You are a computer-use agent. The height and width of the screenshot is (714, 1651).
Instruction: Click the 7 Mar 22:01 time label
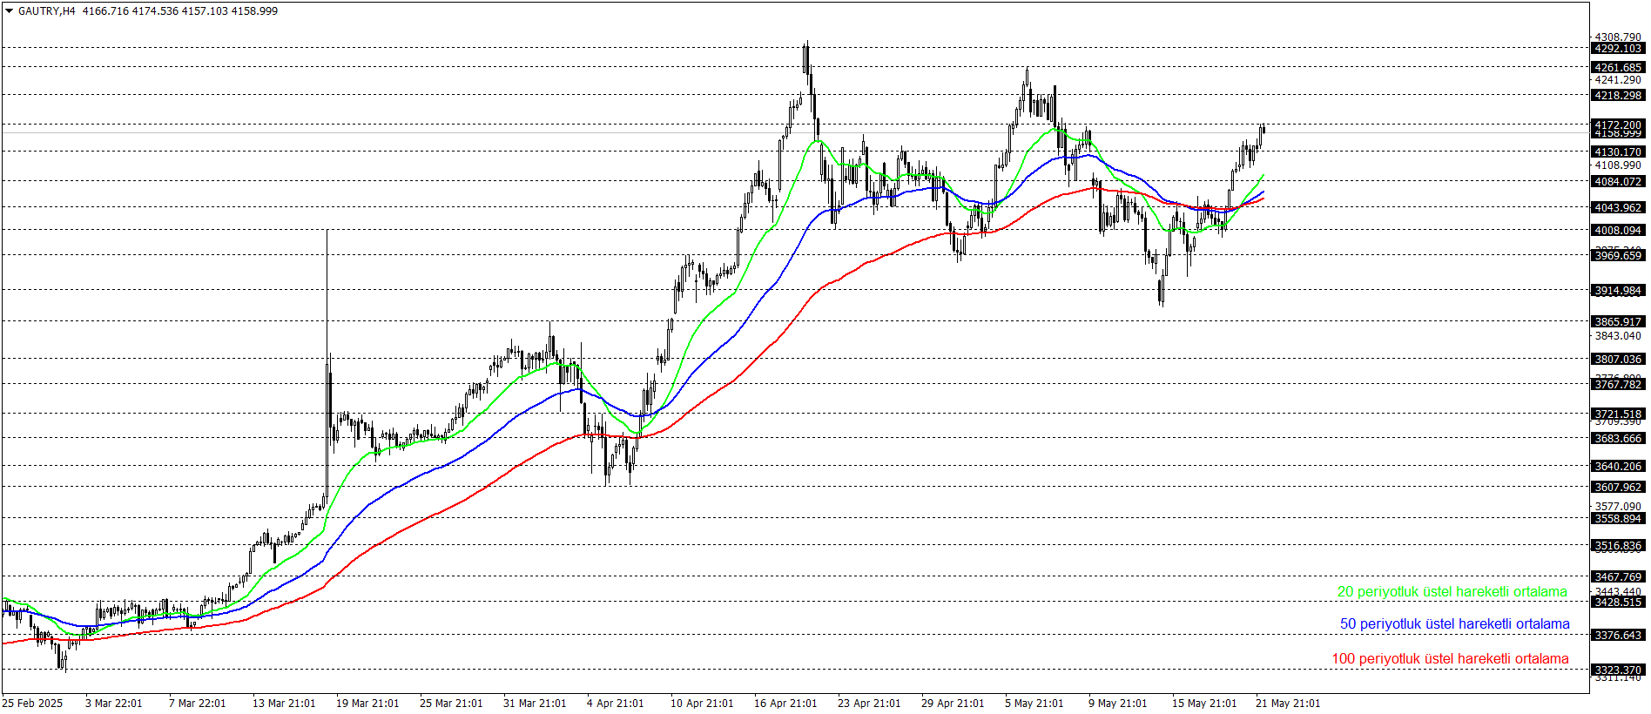(x=197, y=704)
